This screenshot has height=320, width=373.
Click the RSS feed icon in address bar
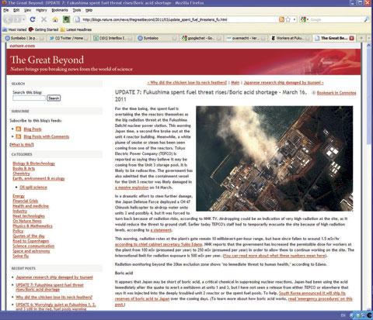281,19
